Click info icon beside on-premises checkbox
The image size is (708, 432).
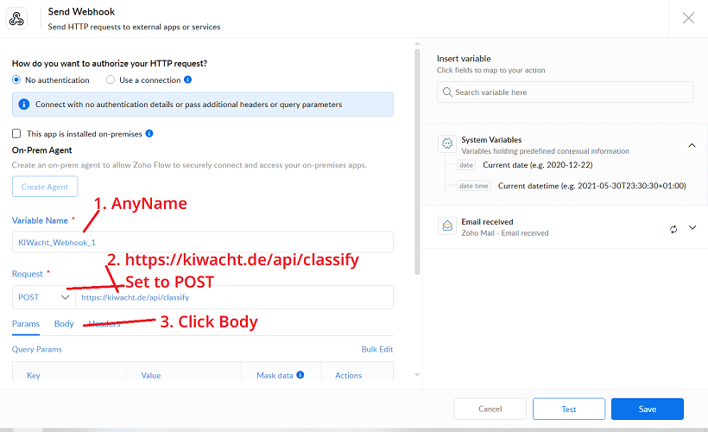tap(149, 134)
